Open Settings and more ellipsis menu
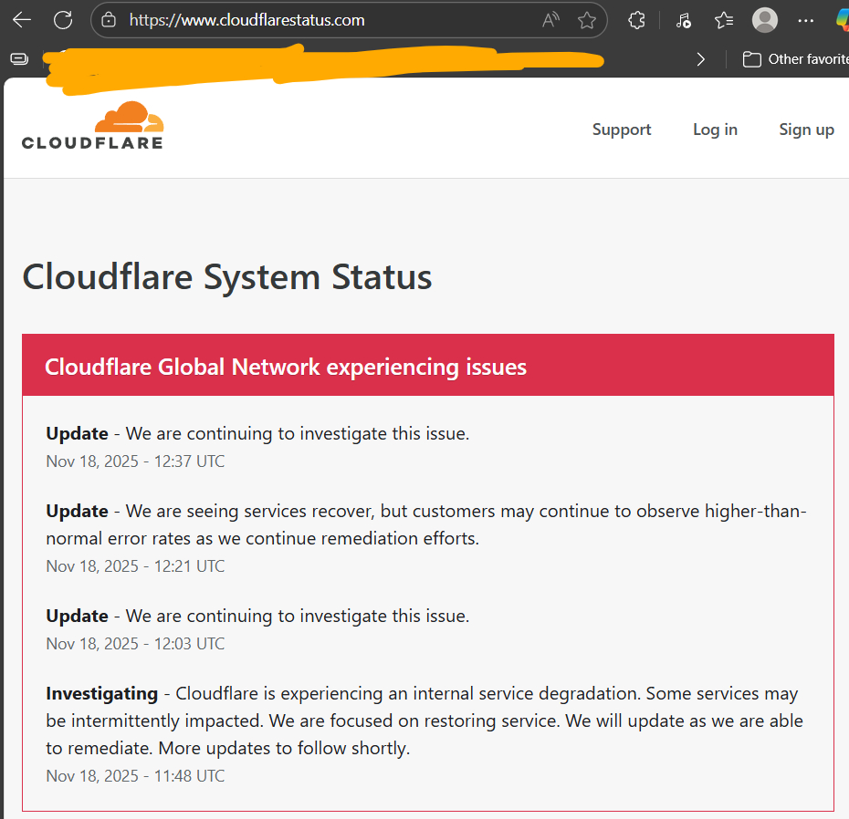 pos(805,20)
